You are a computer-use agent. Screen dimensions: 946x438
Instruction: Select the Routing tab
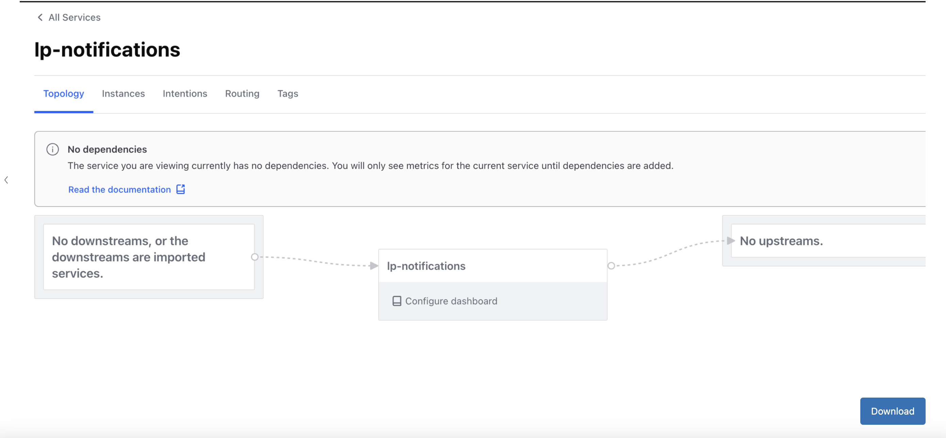[242, 94]
